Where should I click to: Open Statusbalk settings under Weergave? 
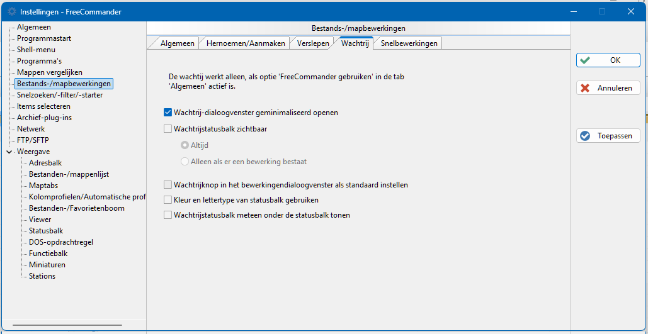[x=46, y=231]
